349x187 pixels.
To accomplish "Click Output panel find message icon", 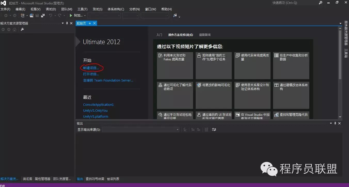I will coord(185,129).
